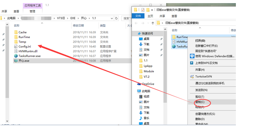The height and width of the screenshot is (133, 254).
Task: Open recent locations dropdown beside forward arrow
Action: [x=148, y=23]
